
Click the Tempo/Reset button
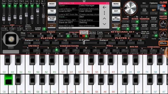tap(92, 36)
